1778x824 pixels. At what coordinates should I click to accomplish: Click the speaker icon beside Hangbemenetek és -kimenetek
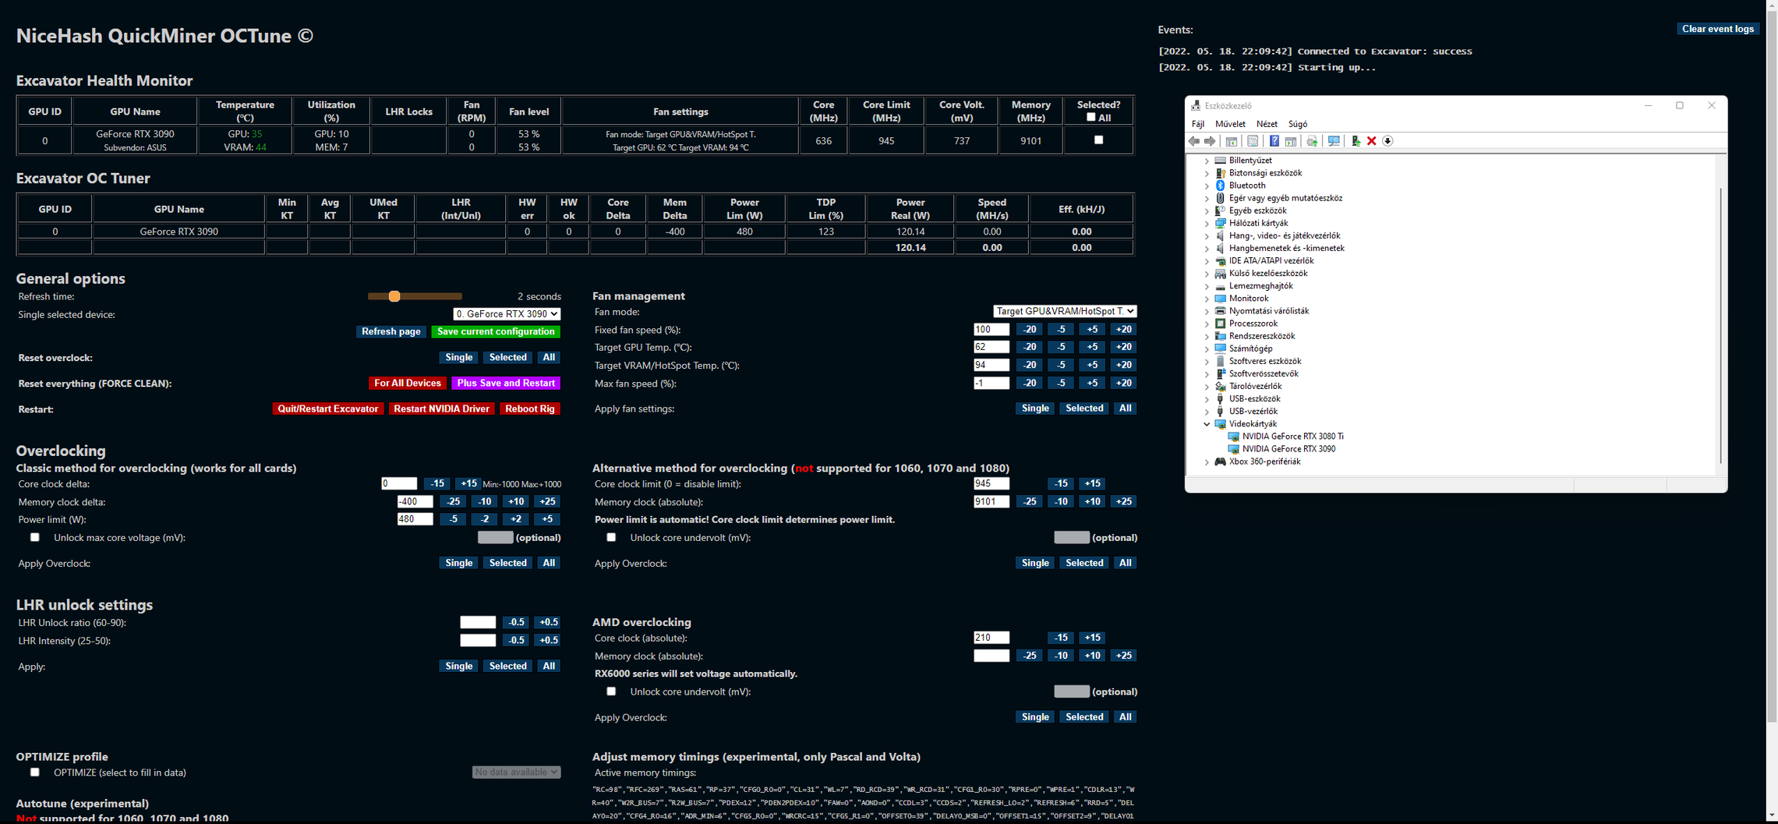point(1221,249)
